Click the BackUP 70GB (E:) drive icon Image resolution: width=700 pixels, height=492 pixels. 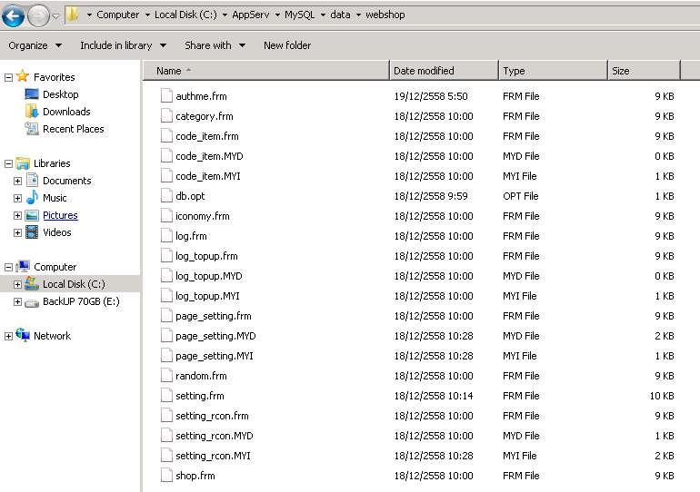click(x=32, y=303)
